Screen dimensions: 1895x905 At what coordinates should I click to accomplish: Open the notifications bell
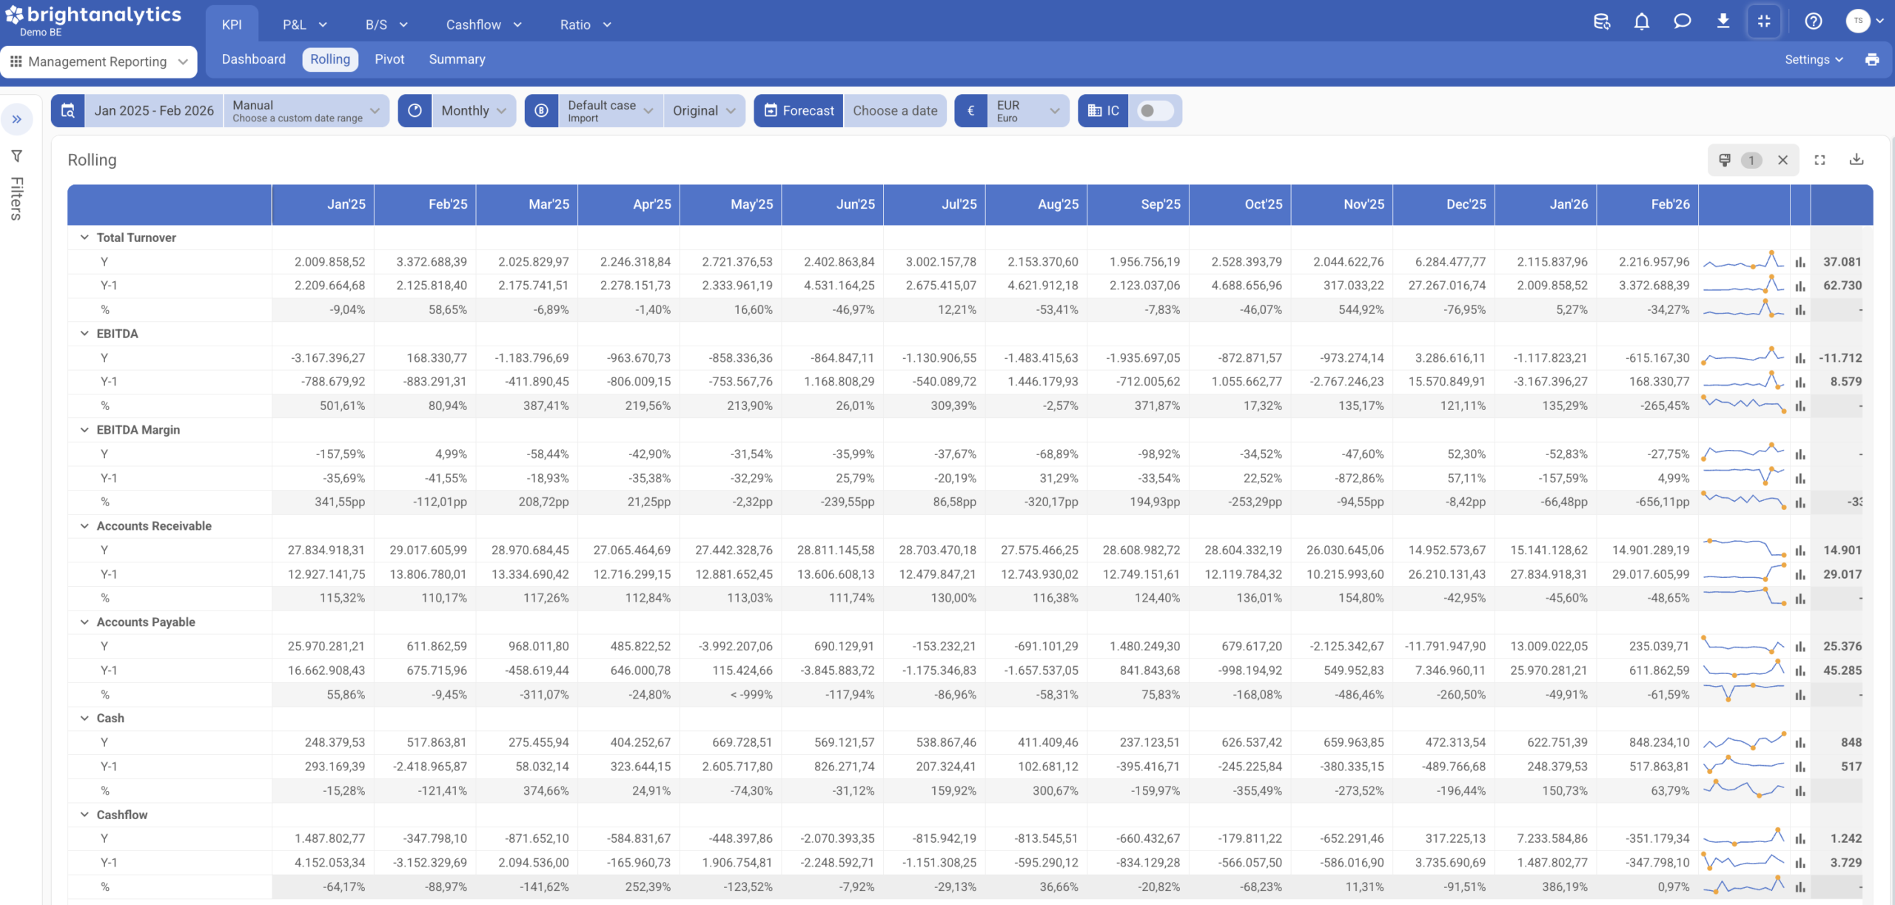[x=1641, y=21]
